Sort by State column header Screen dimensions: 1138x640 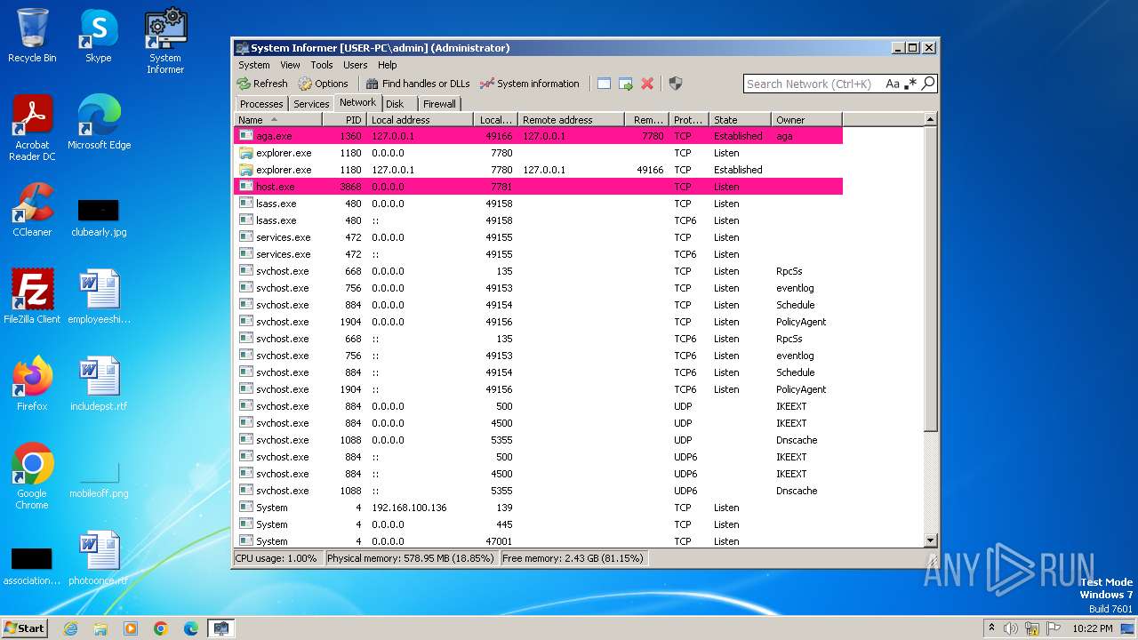click(740, 119)
